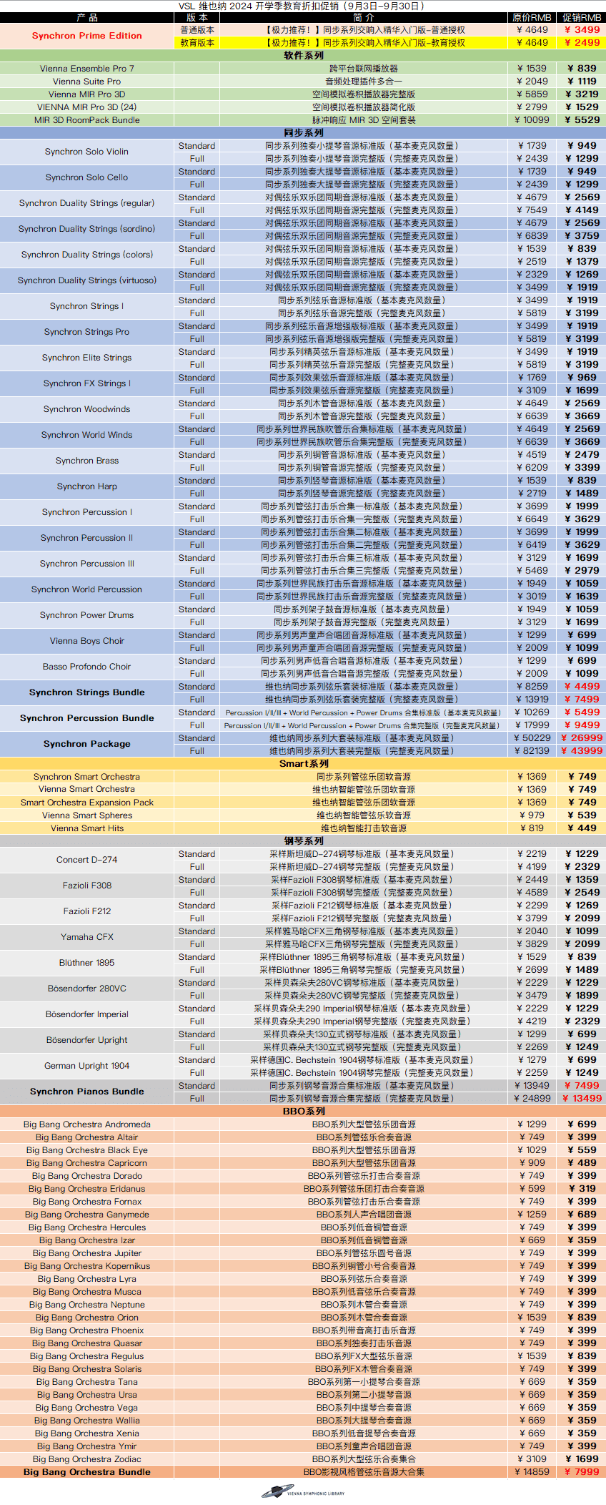Click 'Synchron Harp' product name
Screen dimensions: 606x1505
pos(87,486)
